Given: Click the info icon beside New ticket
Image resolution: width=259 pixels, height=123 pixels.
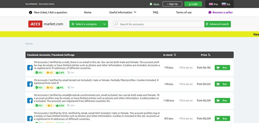Looking at the screenshot, I should point(31,13).
